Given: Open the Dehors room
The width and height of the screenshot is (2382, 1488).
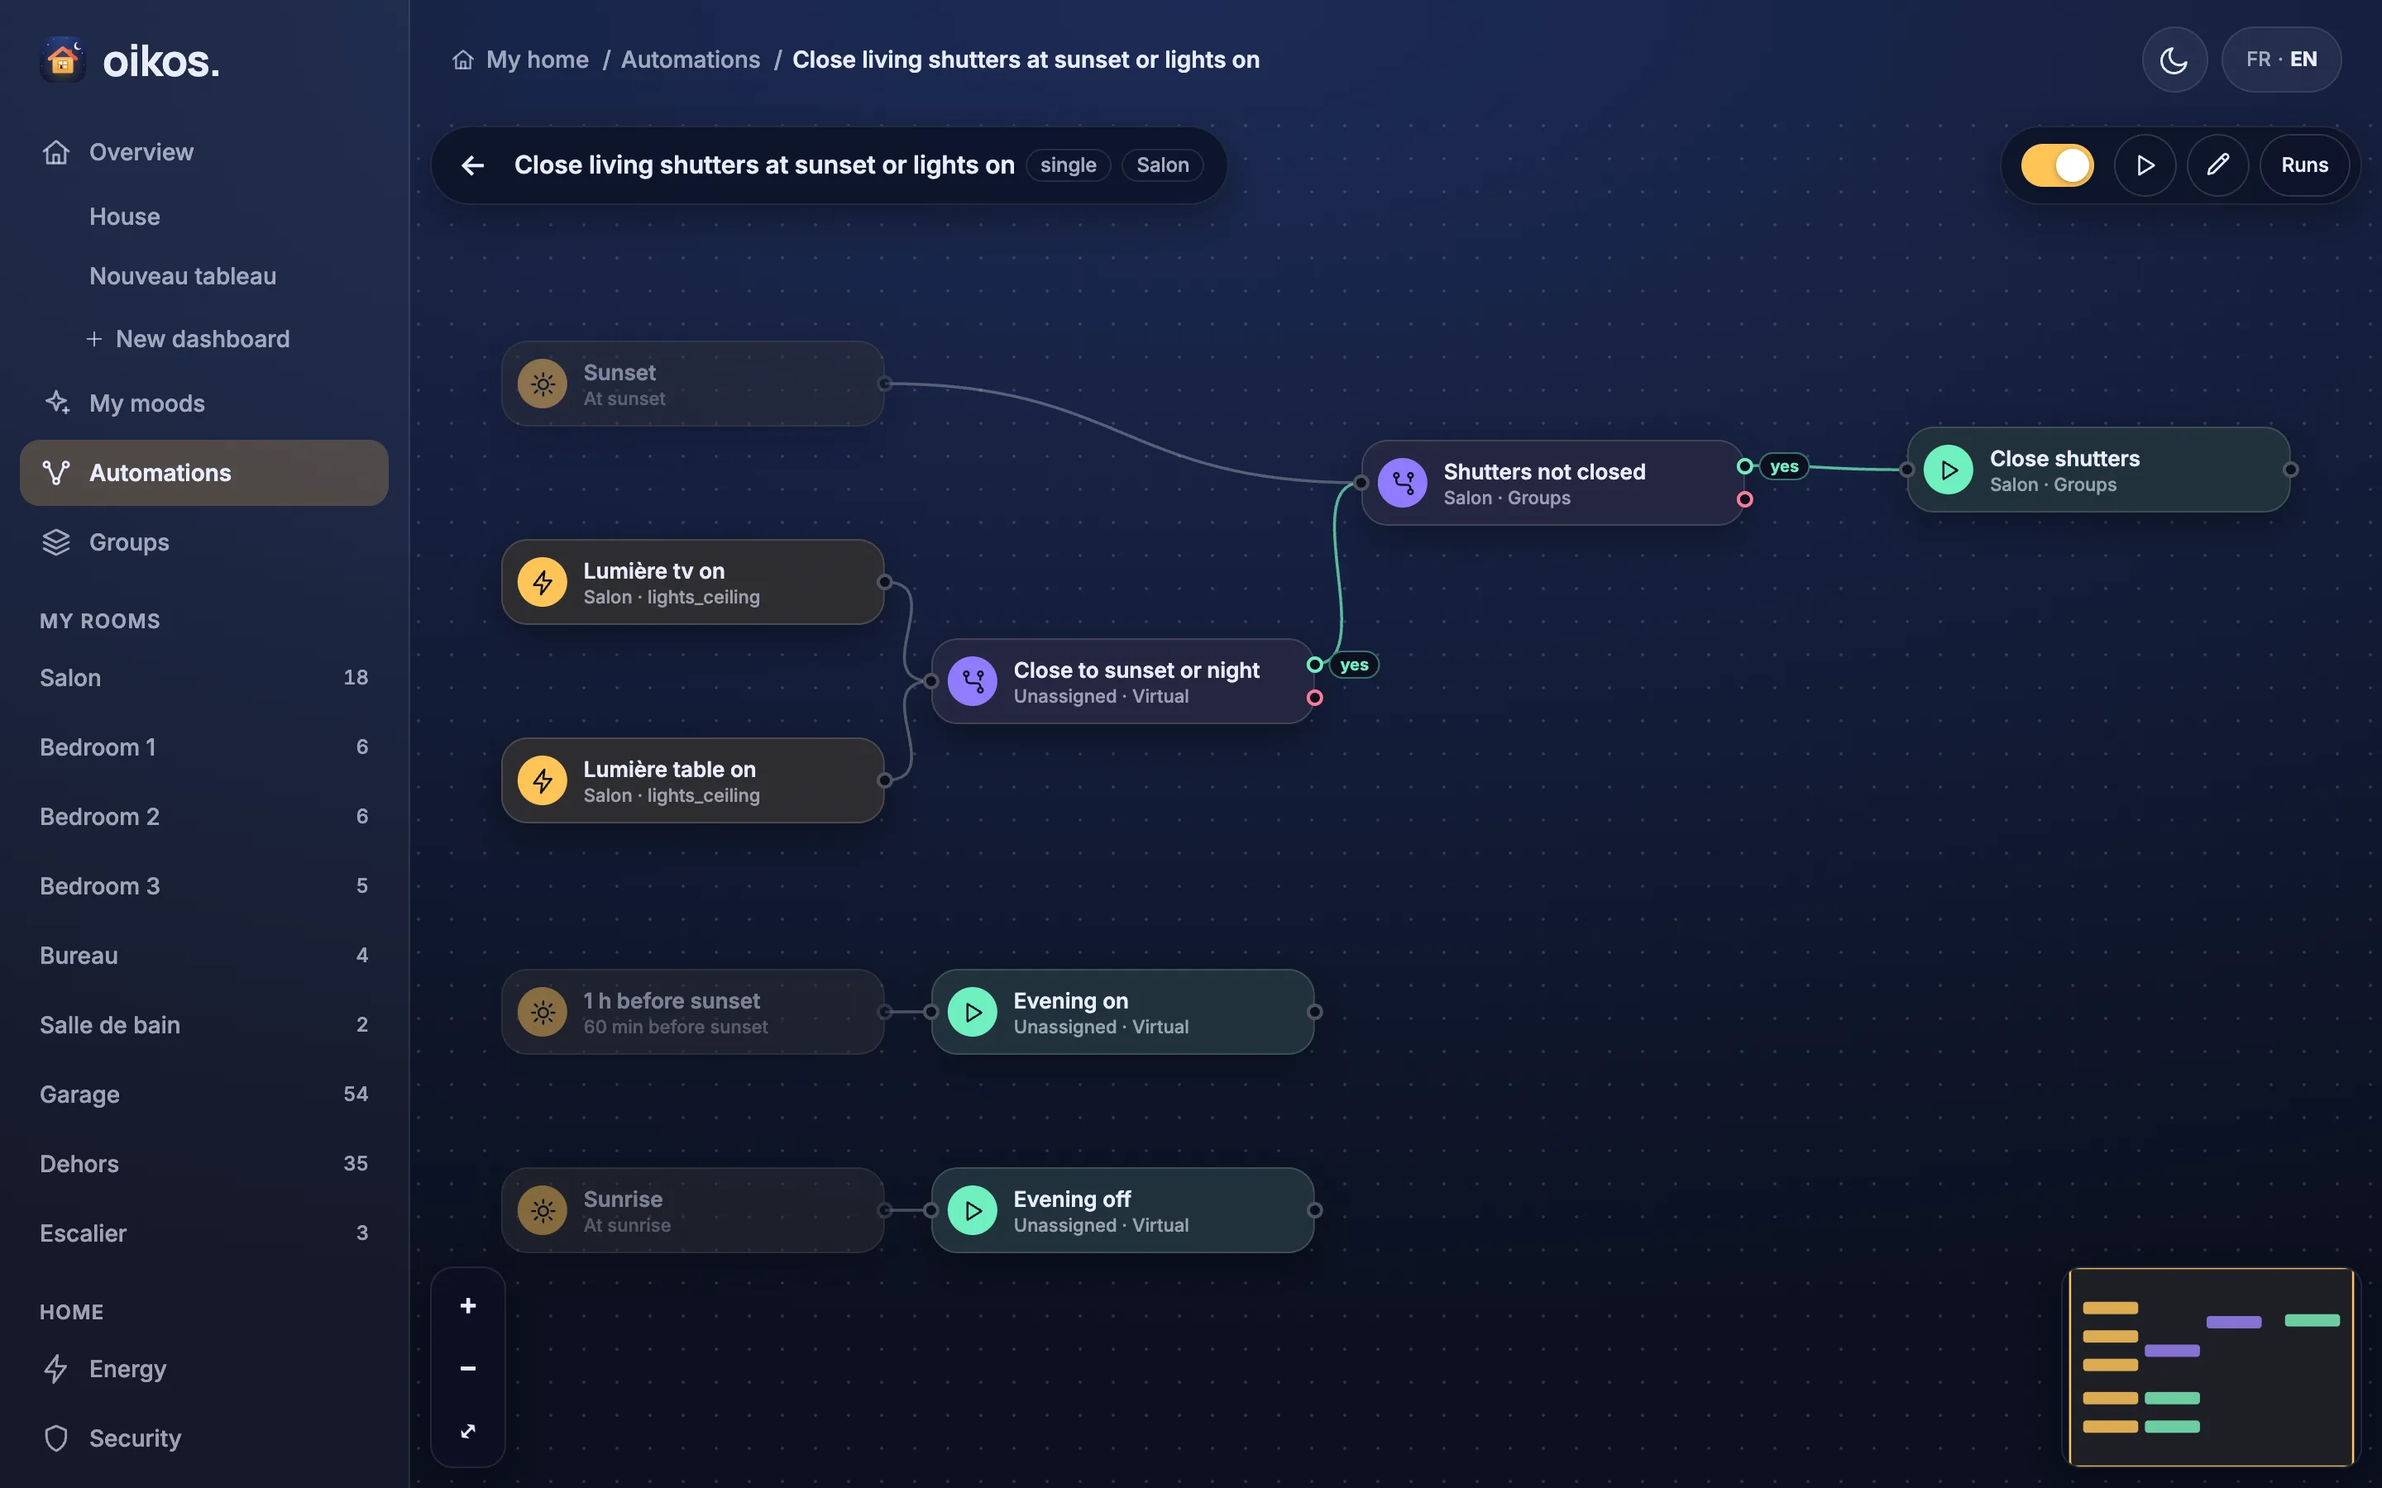Looking at the screenshot, I should [203, 1164].
